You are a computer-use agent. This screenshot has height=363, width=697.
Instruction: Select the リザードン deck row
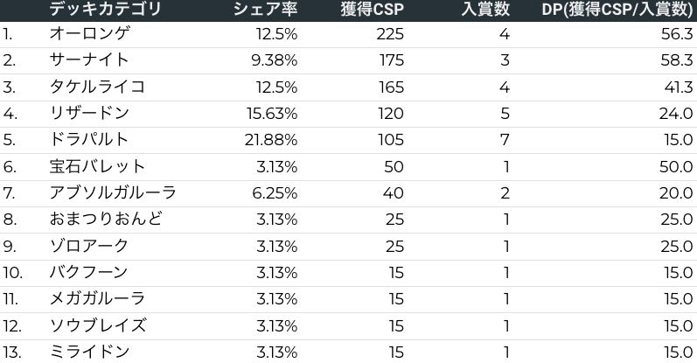coord(90,114)
